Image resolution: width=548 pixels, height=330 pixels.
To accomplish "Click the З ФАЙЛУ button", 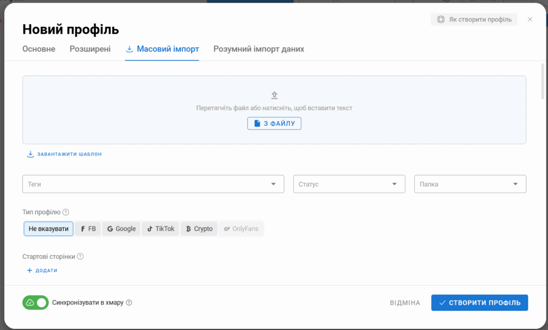I will [275, 124].
